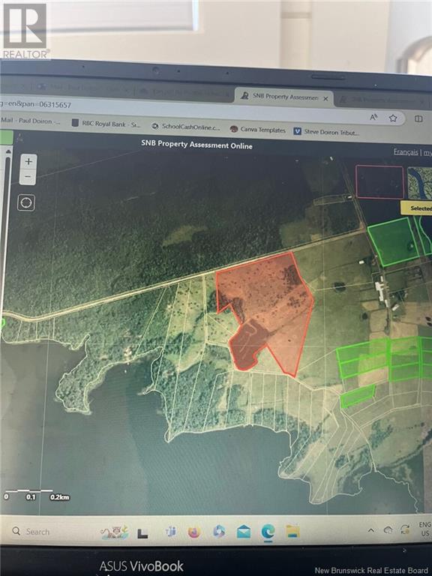Viewport: 432px width, 576px height.
Task: Open File Explorer from the taskbar
Action: tap(292, 532)
